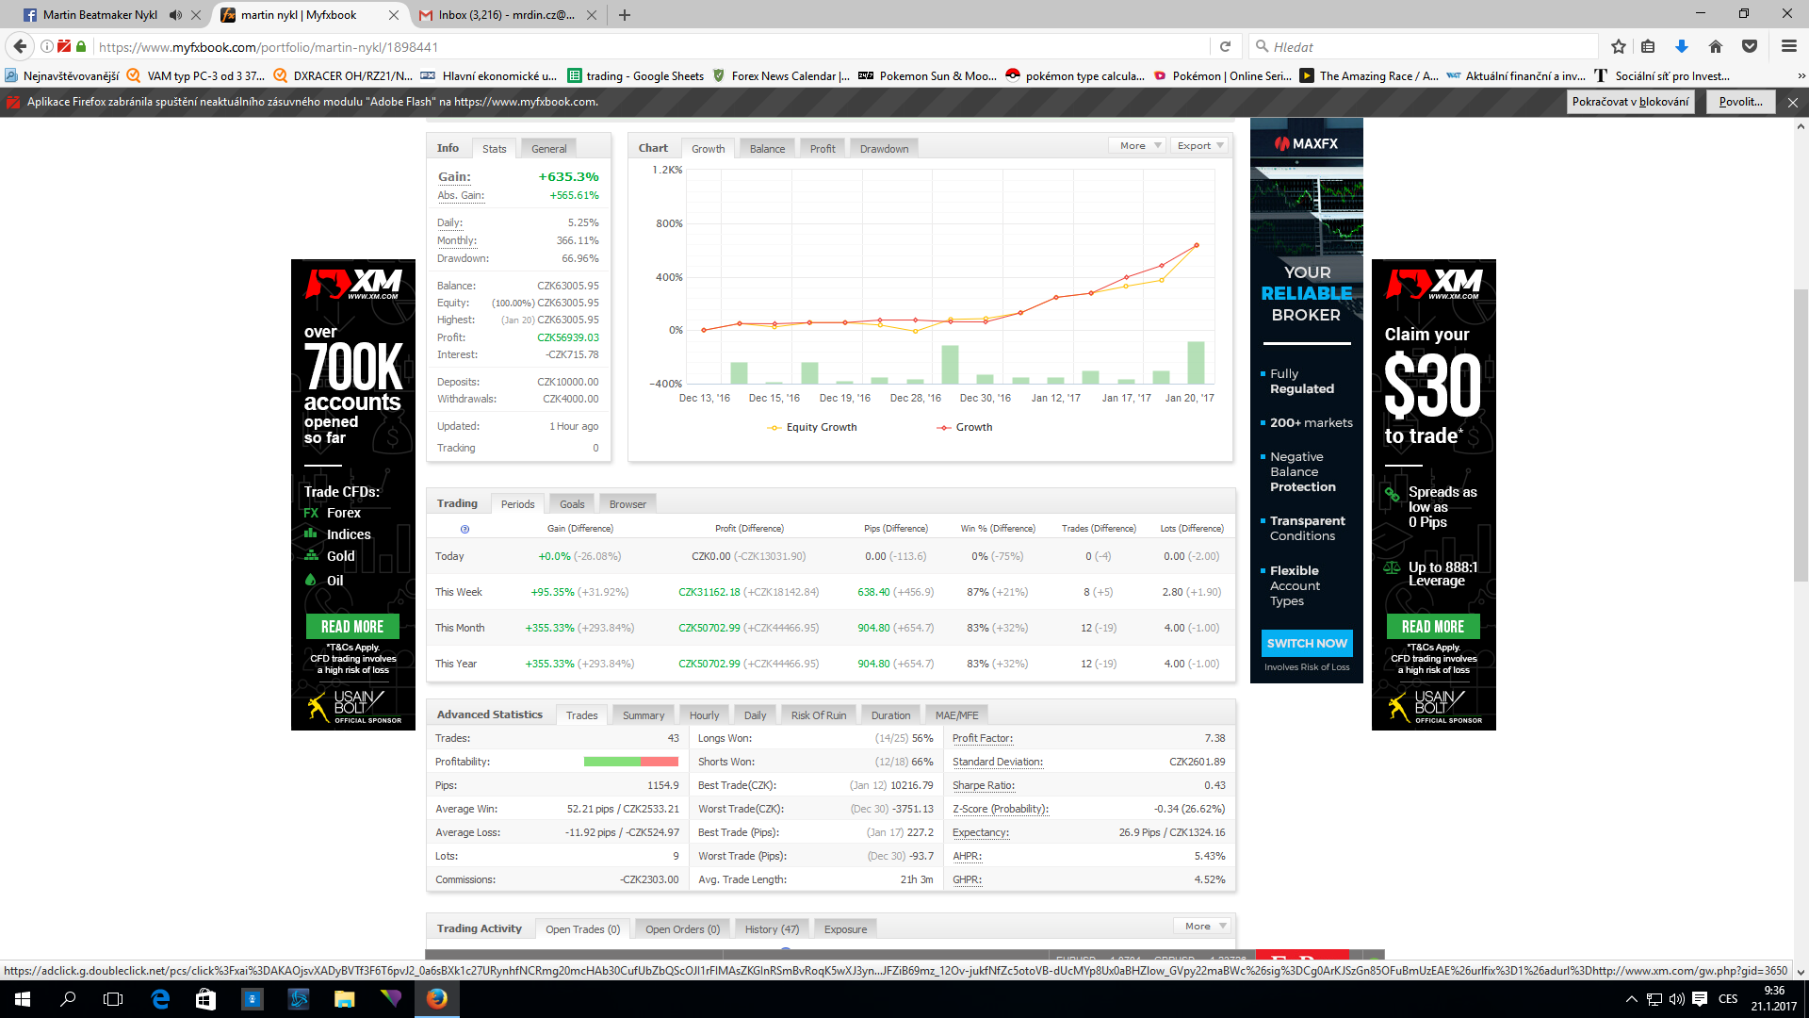The height and width of the screenshot is (1018, 1809).
Task: Reload the page with the refresh icon
Action: [x=1225, y=46]
